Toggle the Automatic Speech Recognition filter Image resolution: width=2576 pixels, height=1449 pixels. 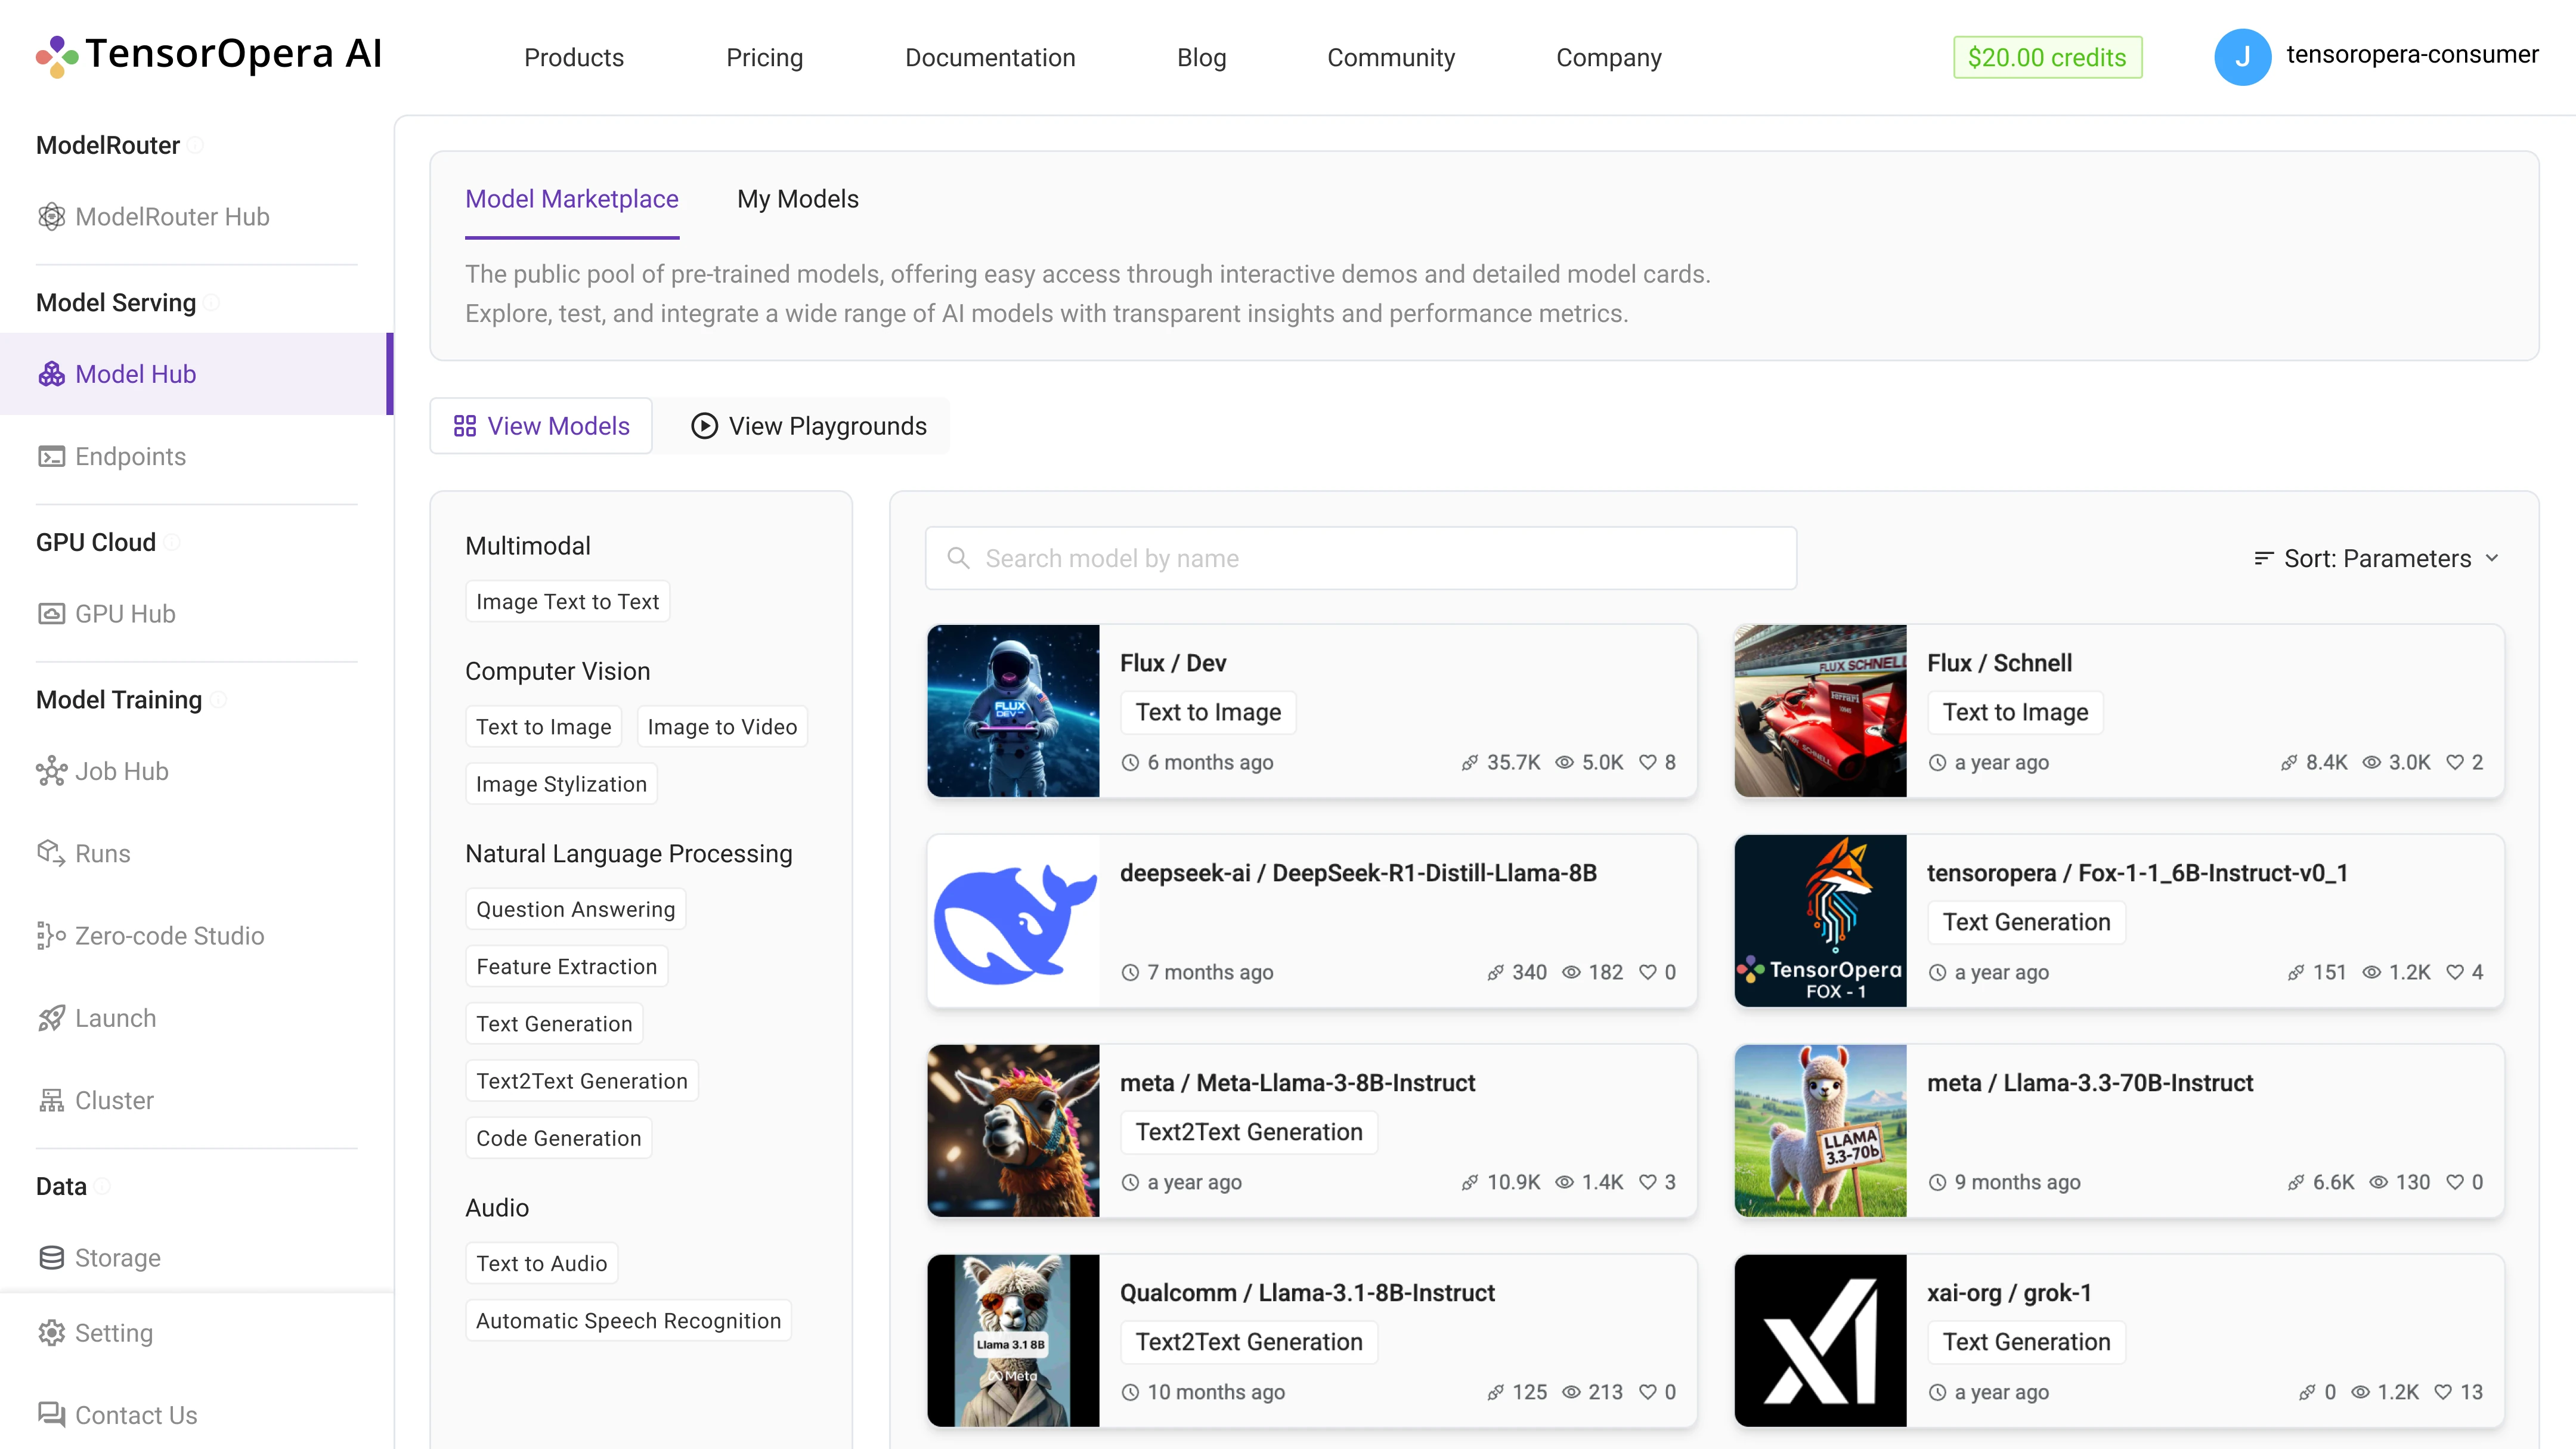pos(628,1320)
